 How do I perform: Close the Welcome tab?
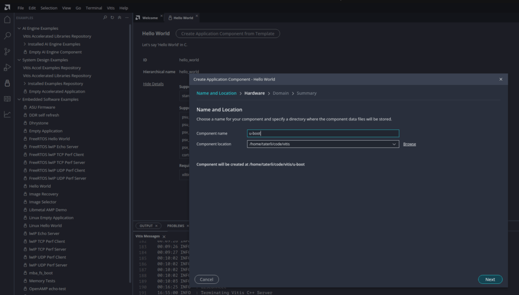[162, 16]
